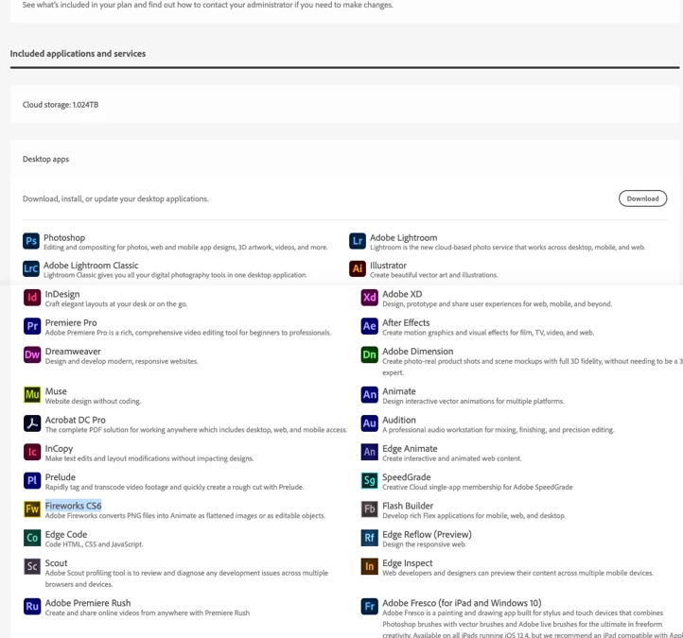
Task: Click the Scout description text
Action: (186, 578)
